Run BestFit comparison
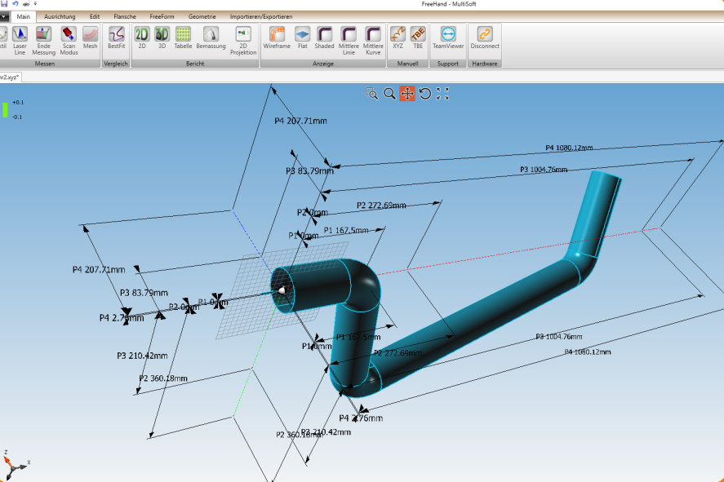Screen dimensions: 724x482 117,38
